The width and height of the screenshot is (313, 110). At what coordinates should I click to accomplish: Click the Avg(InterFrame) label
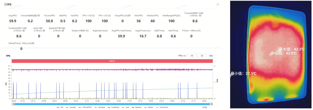point(100,31)
